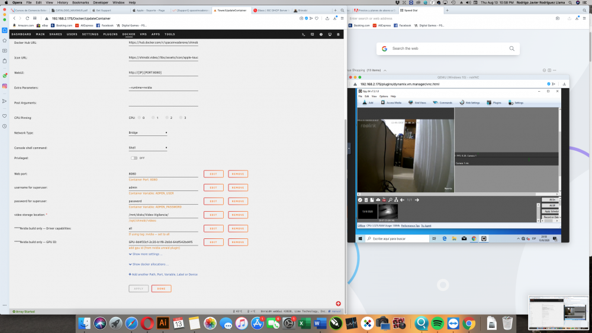
Task: Click Add another Path, Port, Variable link
Action: tap(163, 274)
